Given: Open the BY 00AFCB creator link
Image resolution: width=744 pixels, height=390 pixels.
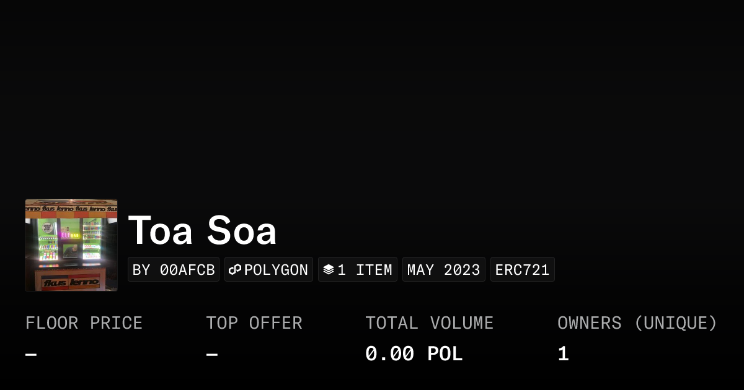Looking at the screenshot, I should tap(174, 269).
